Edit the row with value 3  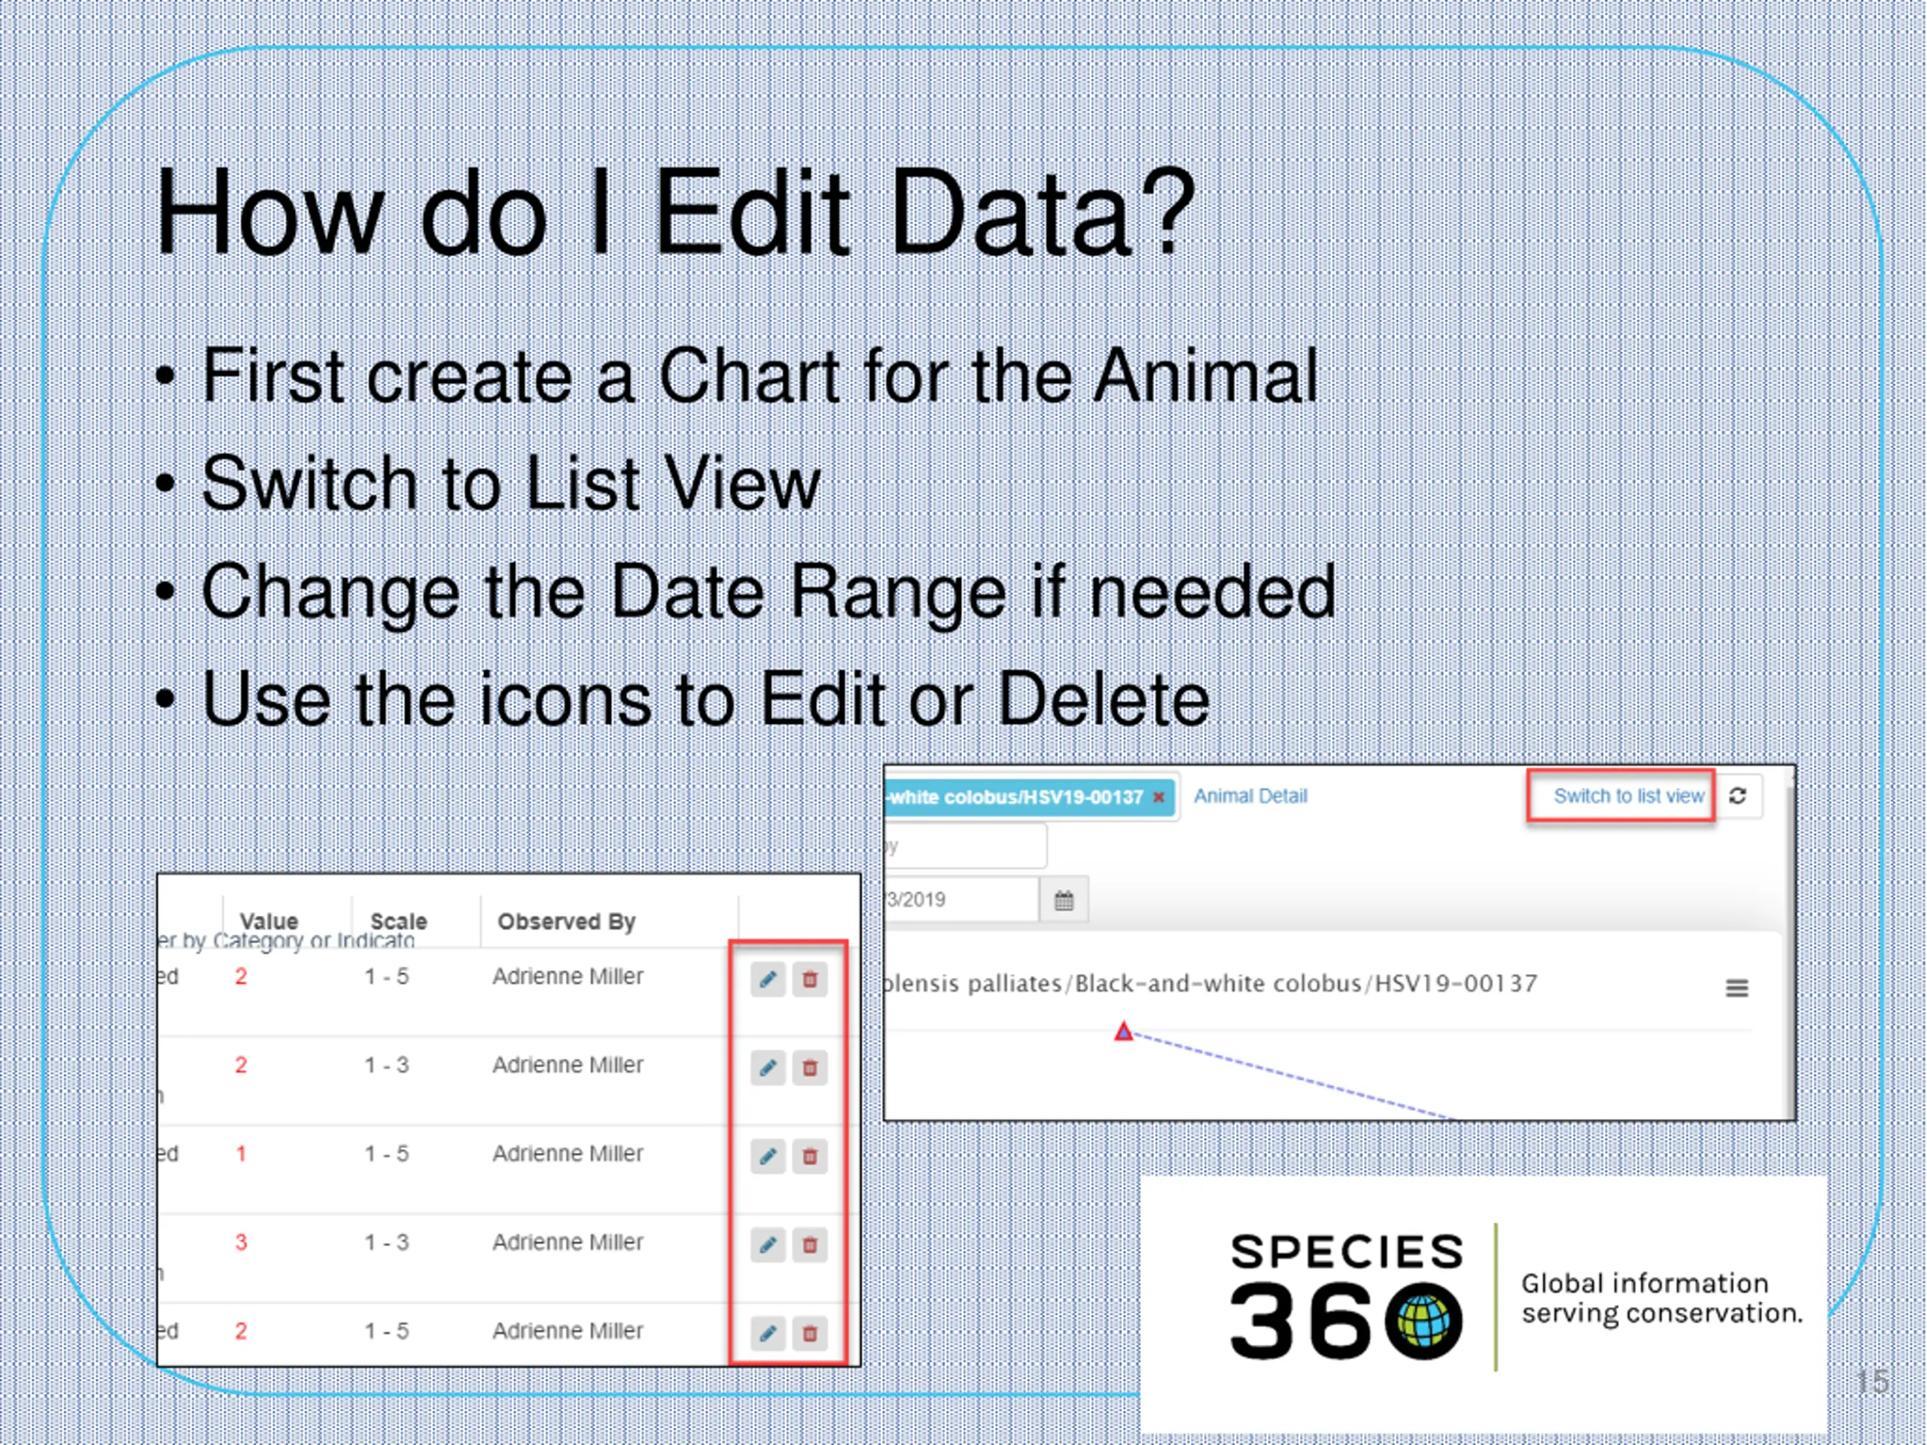pos(768,1245)
